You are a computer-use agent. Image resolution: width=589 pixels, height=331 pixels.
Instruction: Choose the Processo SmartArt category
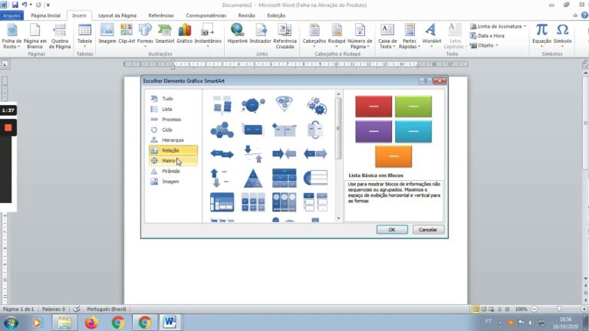(x=173, y=120)
